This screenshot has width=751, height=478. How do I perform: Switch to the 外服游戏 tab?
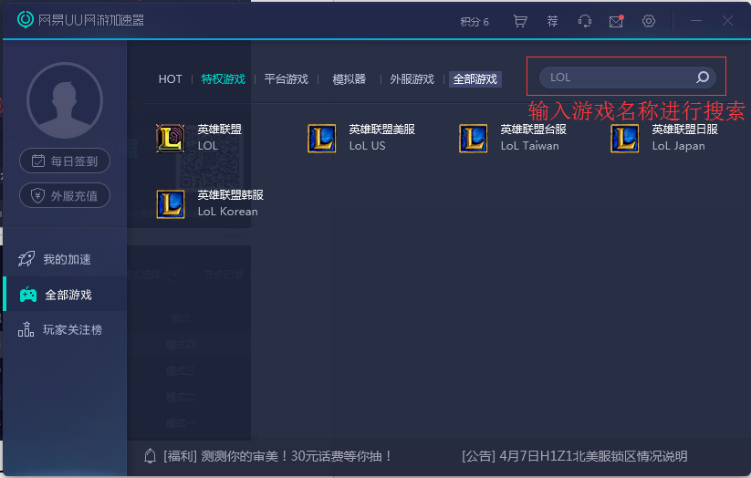[x=412, y=79]
